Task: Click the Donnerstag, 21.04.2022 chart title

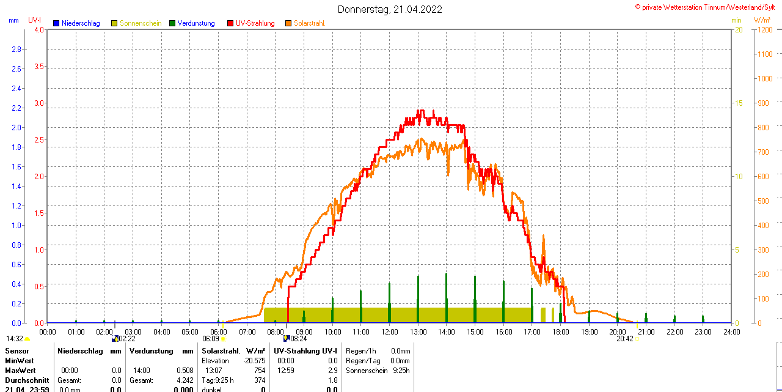Action: coord(390,9)
